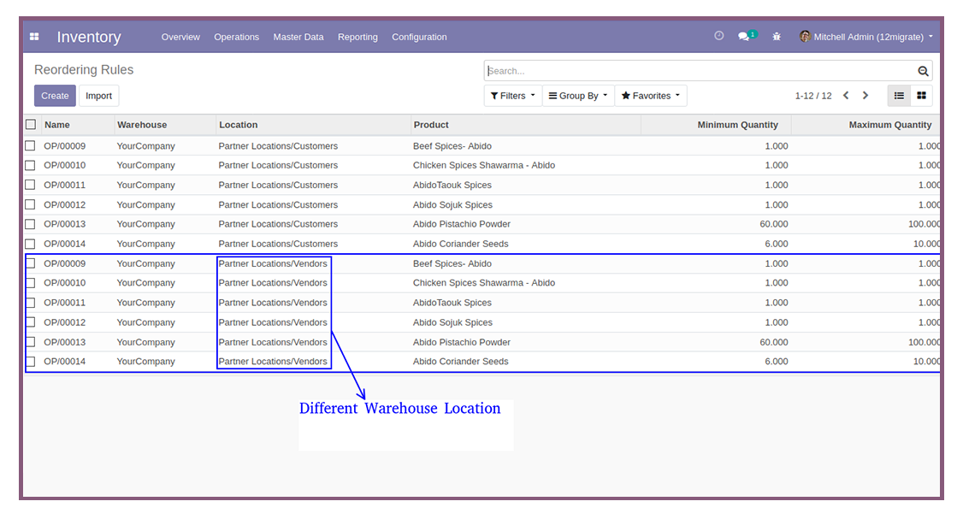Switch to kanban view icon

921,96
